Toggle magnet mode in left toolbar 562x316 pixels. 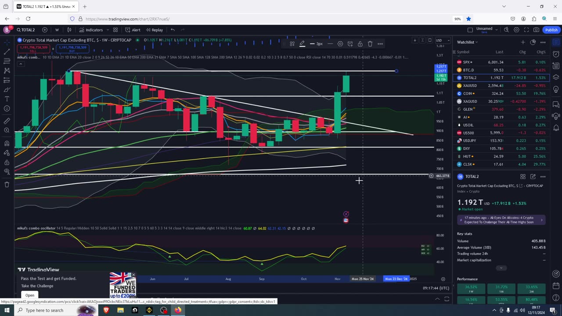click(x=7, y=143)
